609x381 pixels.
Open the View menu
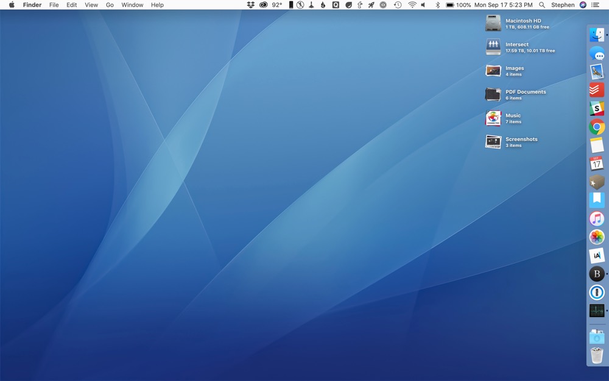(x=91, y=5)
